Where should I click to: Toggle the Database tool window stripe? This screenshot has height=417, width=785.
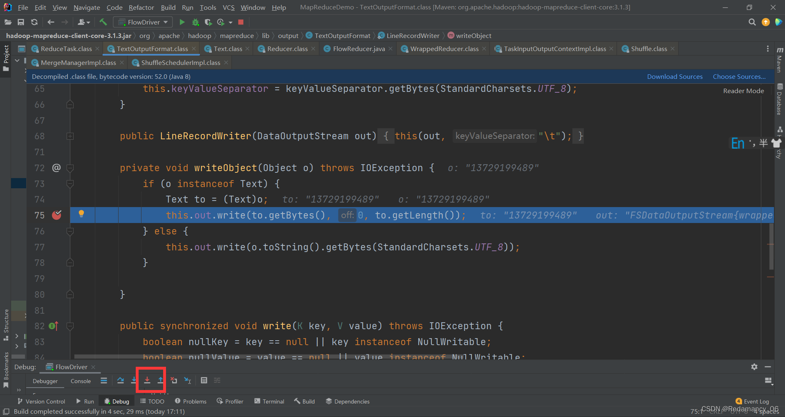(780, 99)
